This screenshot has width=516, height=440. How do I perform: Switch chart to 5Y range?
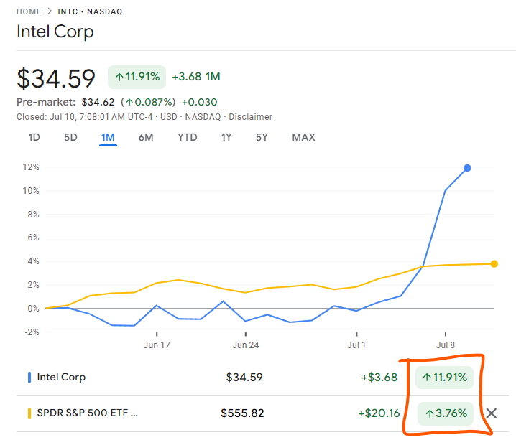click(262, 137)
